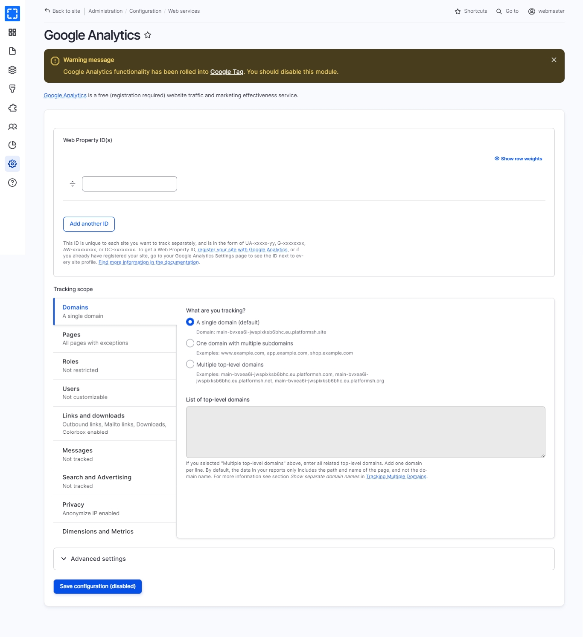This screenshot has width=583, height=638.
Task: Open the webmaster user menu
Action: point(546,11)
